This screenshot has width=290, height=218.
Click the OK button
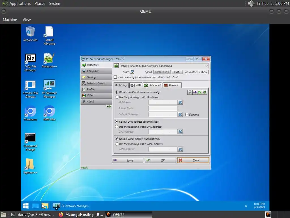(x=160, y=160)
